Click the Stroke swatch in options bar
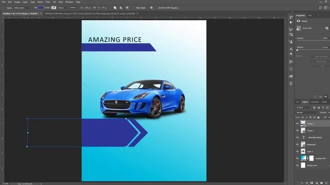 pyautogui.click(x=54, y=8)
